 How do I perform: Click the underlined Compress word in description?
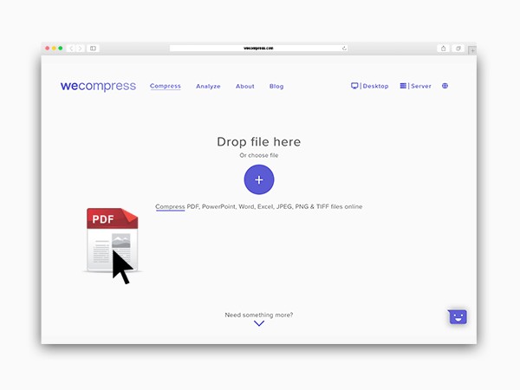pos(170,206)
